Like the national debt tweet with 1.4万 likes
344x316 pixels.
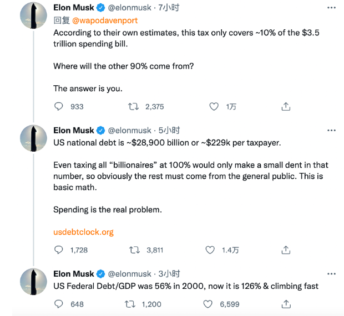(210, 250)
